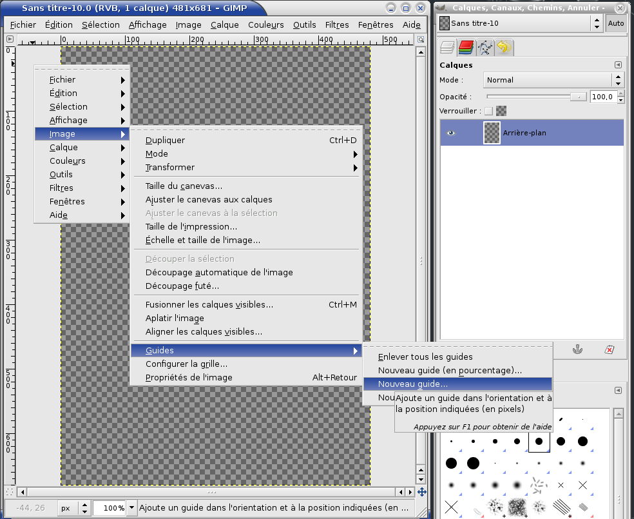
Task: Click the Arrière-plan layer thumbnail
Action: click(492, 133)
